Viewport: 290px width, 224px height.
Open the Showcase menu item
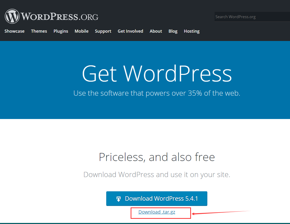[15, 31]
